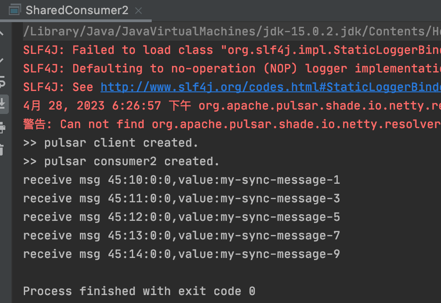441x303 pixels.
Task: Click the run configuration icon beside SharedConsumer2
Action: (x=15, y=10)
